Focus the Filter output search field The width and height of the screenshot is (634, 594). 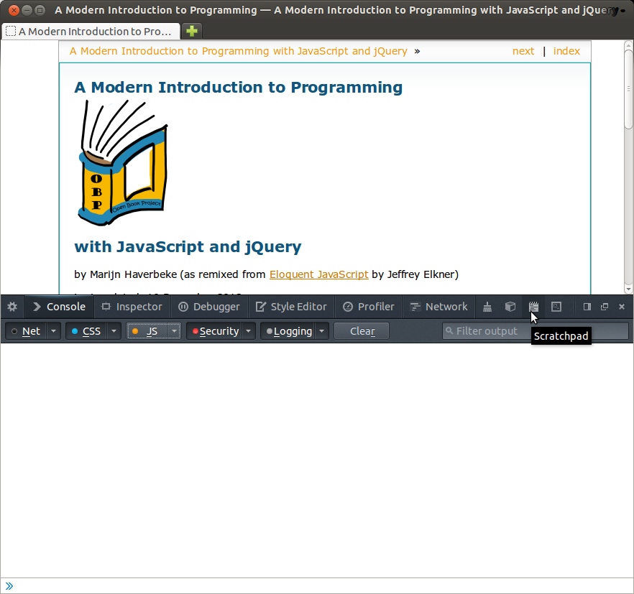[x=536, y=331]
